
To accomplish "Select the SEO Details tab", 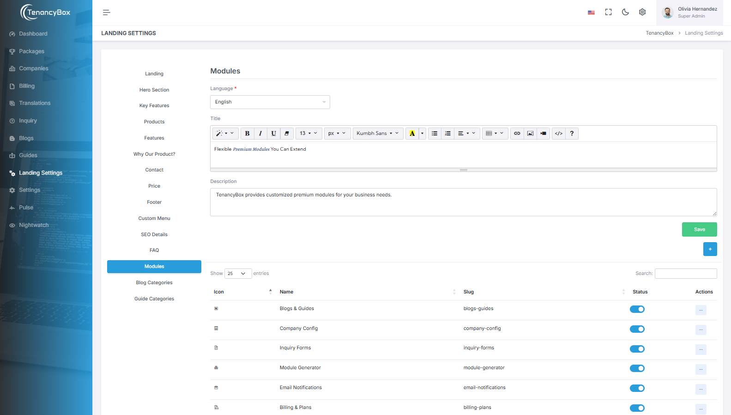I will click(154, 235).
